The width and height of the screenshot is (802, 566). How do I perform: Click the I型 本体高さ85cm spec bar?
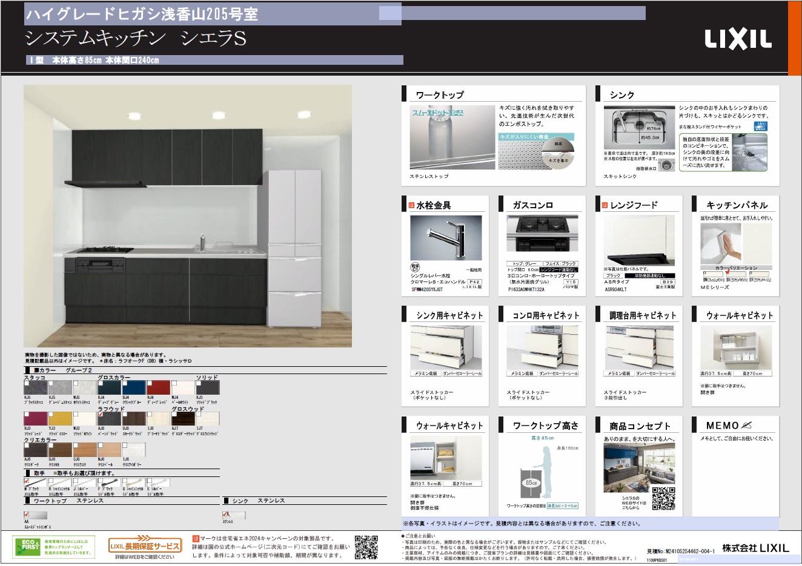[214, 60]
